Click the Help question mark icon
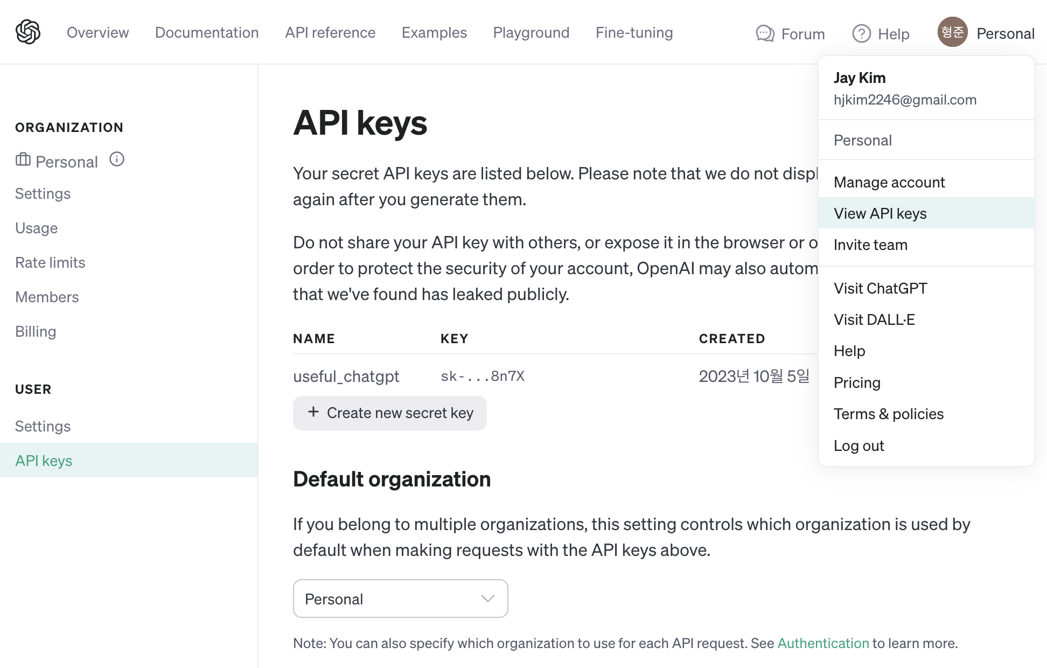The image size is (1047, 668). coord(861,33)
